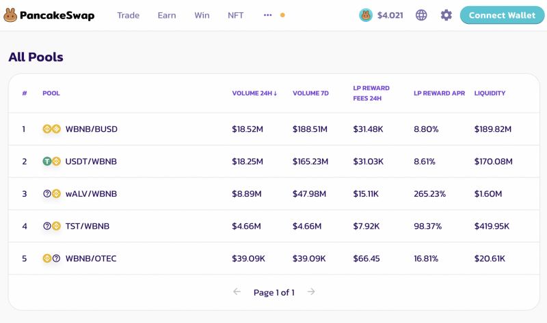Open the Win menu
The image size is (547, 323).
(x=202, y=15)
